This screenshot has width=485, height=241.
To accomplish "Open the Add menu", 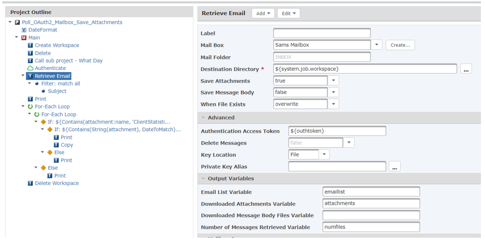I will [x=263, y=13].
